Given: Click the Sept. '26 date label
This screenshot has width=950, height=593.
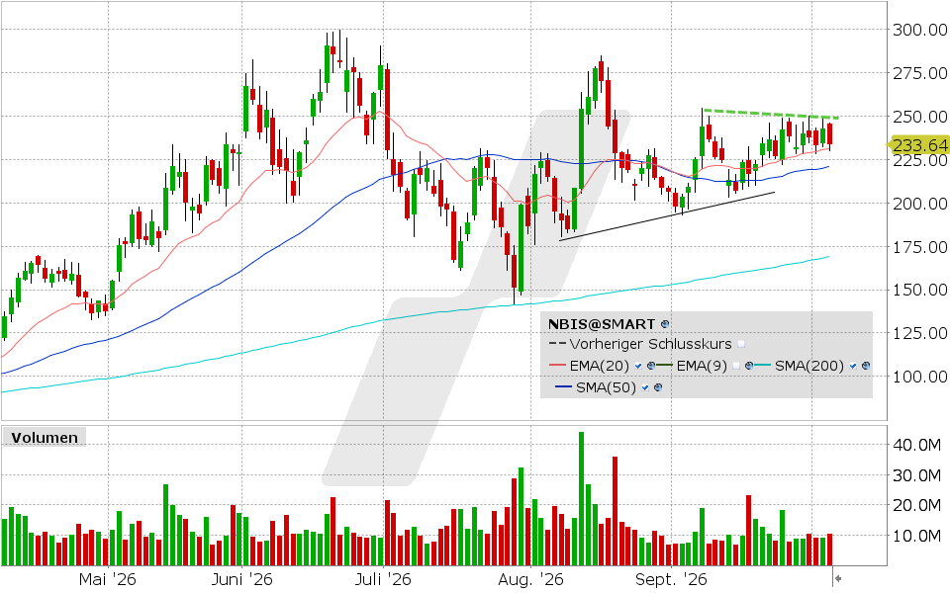Looking at the screenshot, I should tap(671, 580).
